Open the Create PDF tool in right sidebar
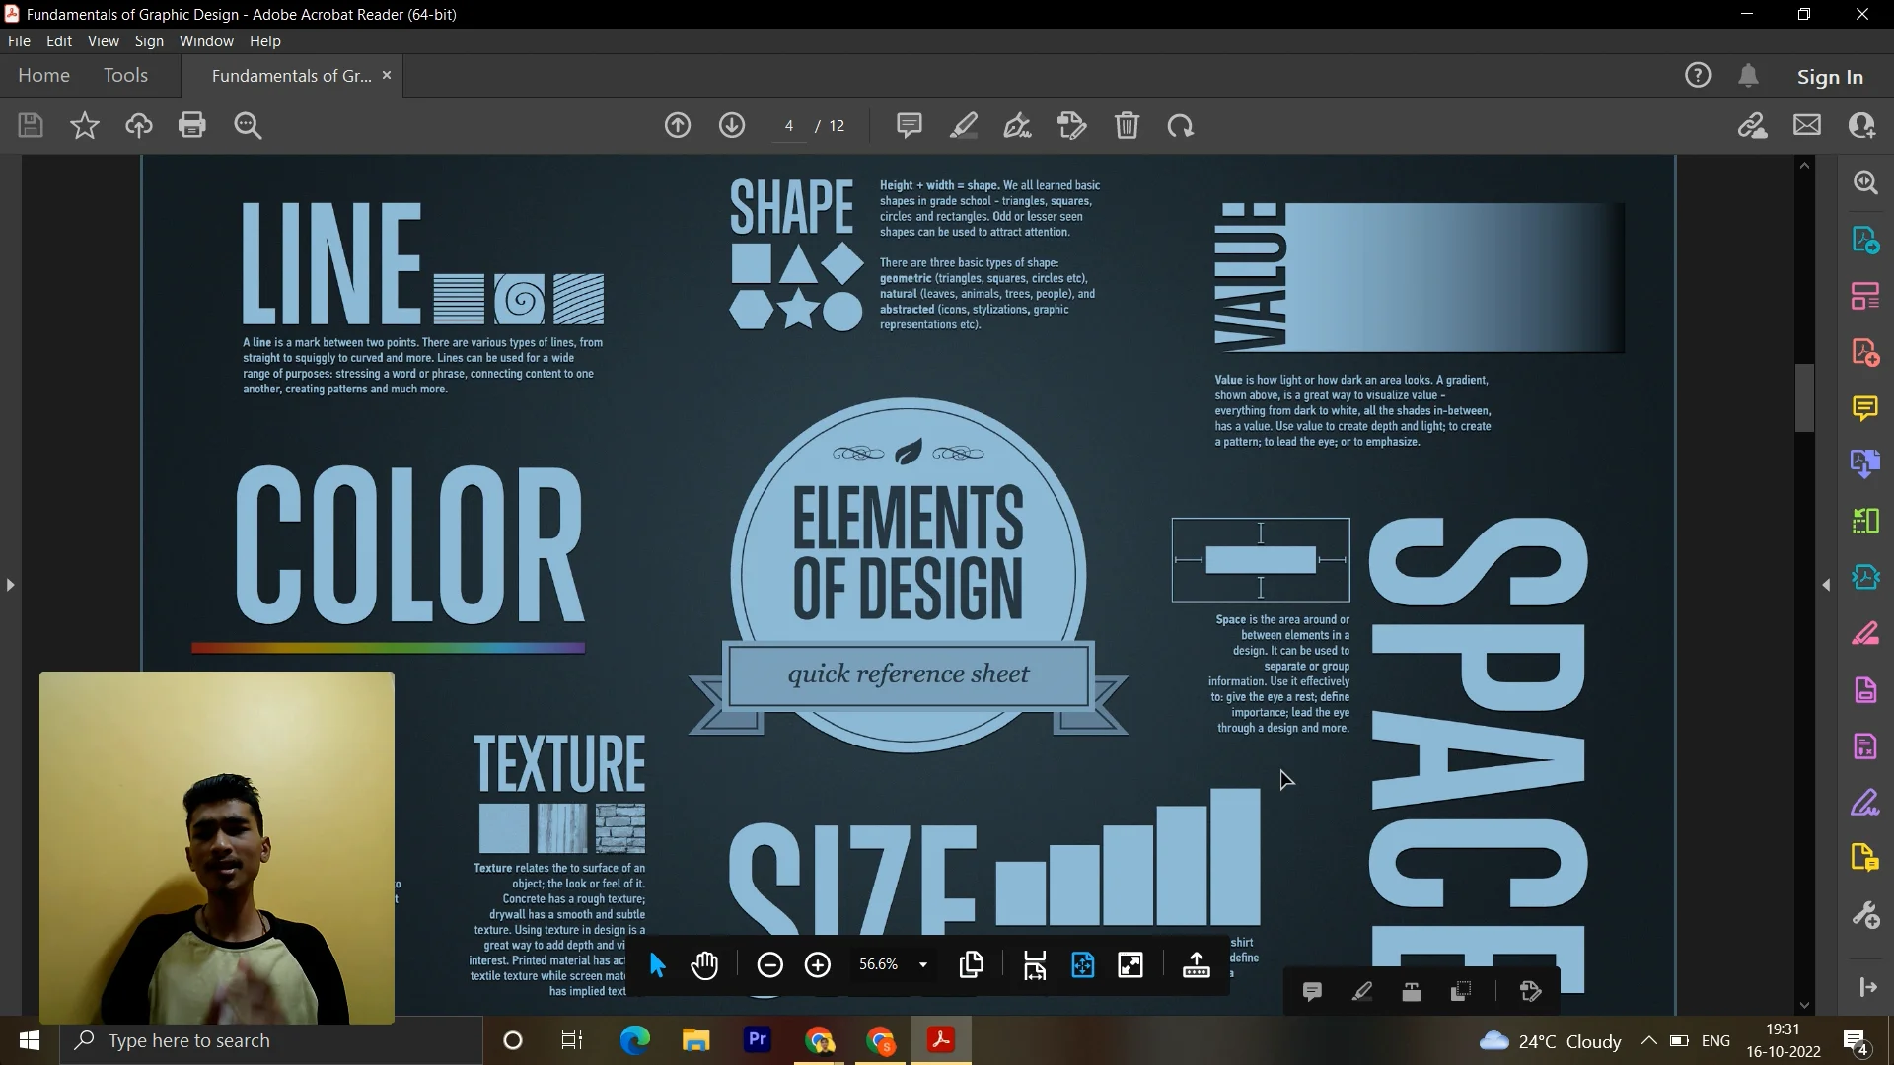The width and height of the screenshot is (1894, 1065). (1865, 352)
